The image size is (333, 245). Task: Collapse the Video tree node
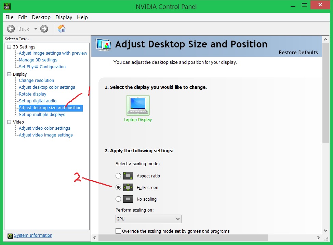pyautogui.click(x=9, y=122)
